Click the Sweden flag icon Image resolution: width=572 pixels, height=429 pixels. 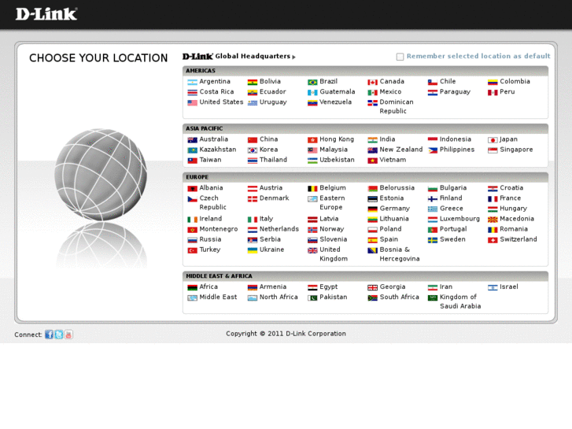click(433, 240)
